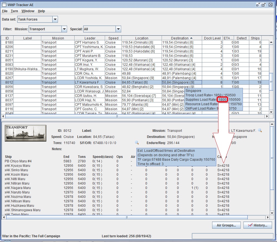The height and width of the screenshot is (242, 277).
Task: Sort the table by Dock Level column
Action: click(212, 38)
